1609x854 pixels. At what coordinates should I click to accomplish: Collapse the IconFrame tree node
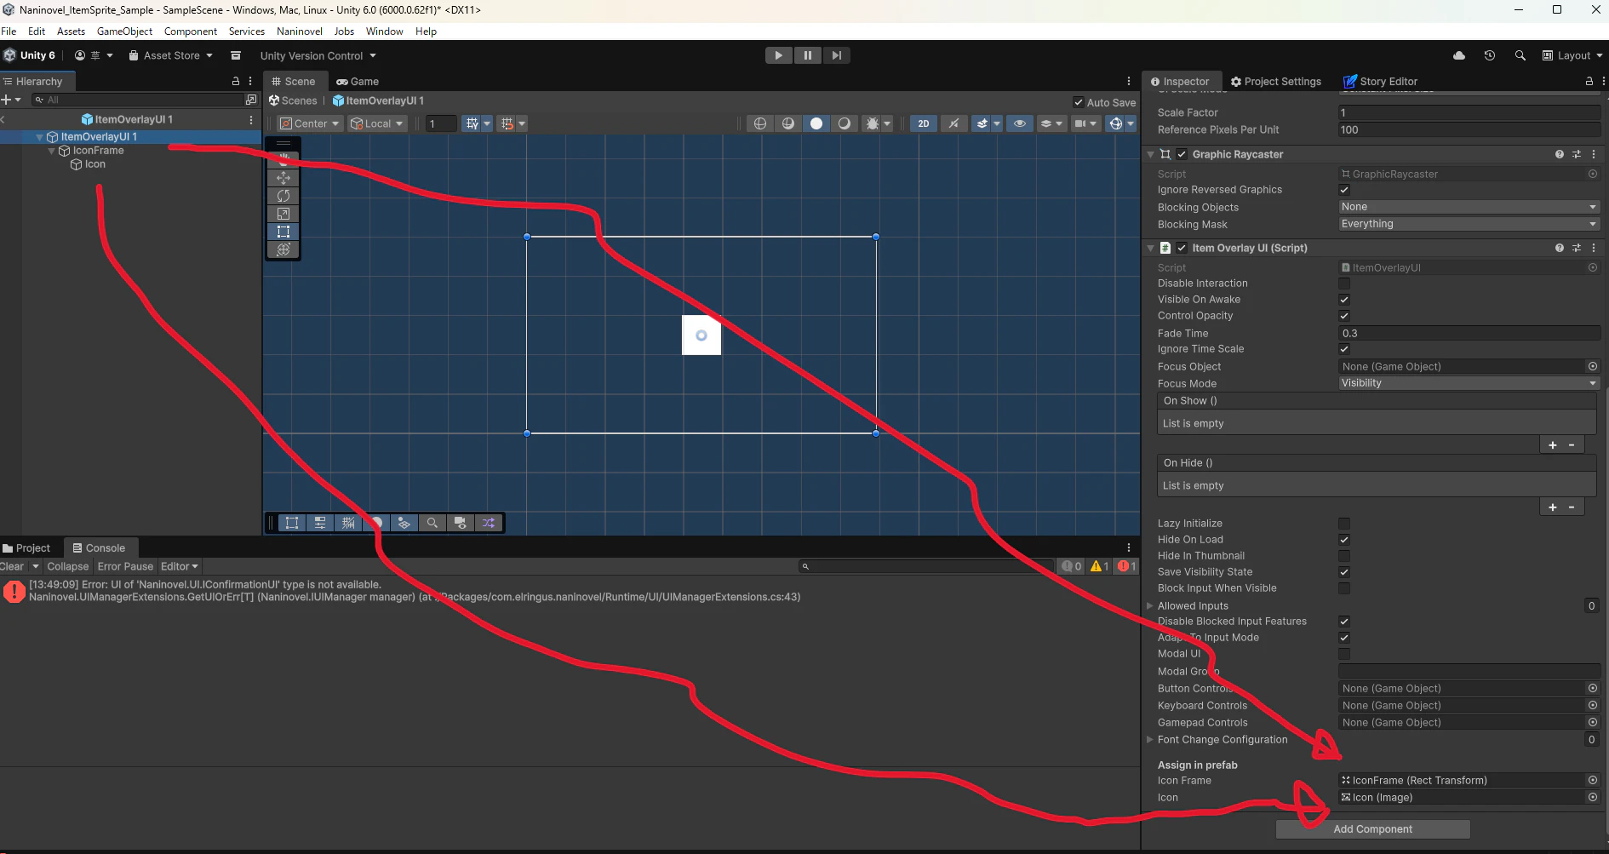[52, 151]
